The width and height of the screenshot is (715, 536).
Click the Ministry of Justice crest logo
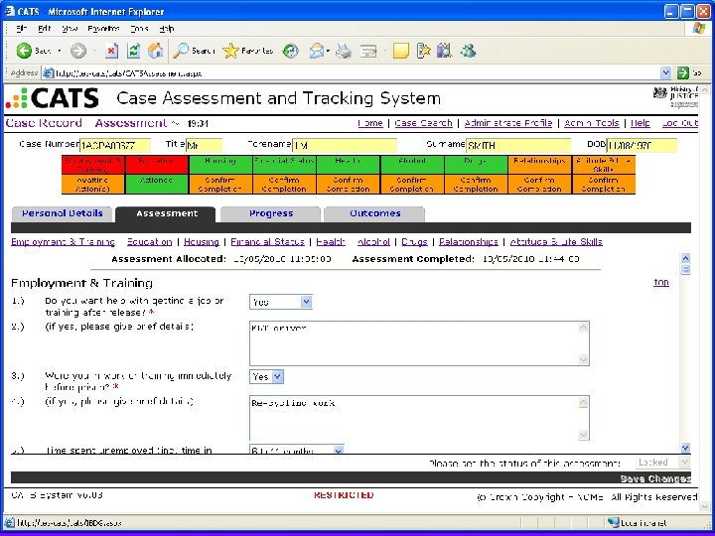tap(659, 93)
